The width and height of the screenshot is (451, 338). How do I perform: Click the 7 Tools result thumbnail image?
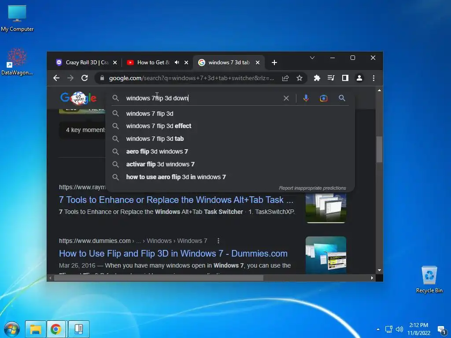(326, 208)
